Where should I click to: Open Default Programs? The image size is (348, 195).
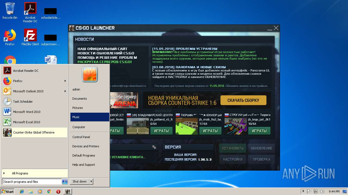pyautogui.click(x=90, y=155)
